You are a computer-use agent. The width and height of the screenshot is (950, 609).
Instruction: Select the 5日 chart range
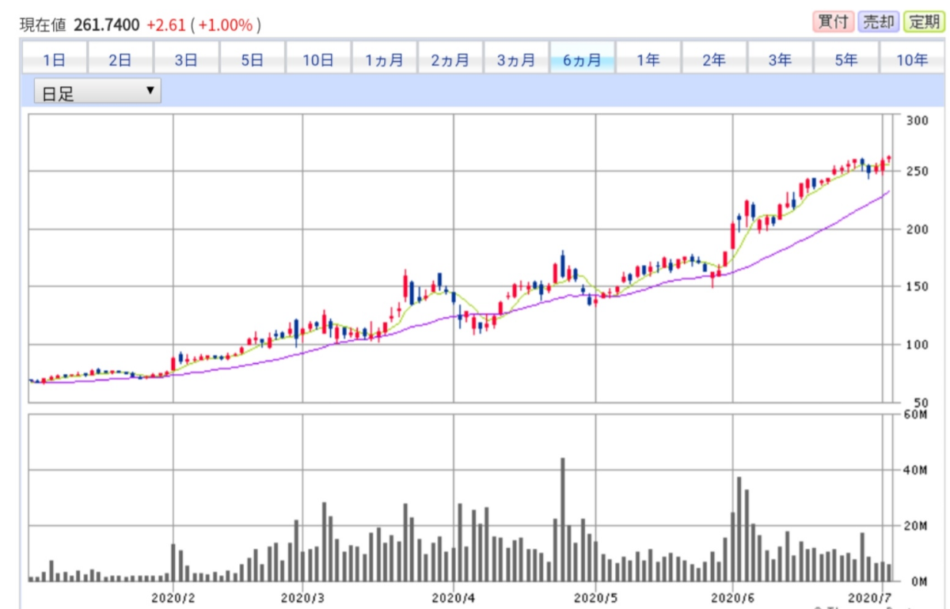coord(251,60)
